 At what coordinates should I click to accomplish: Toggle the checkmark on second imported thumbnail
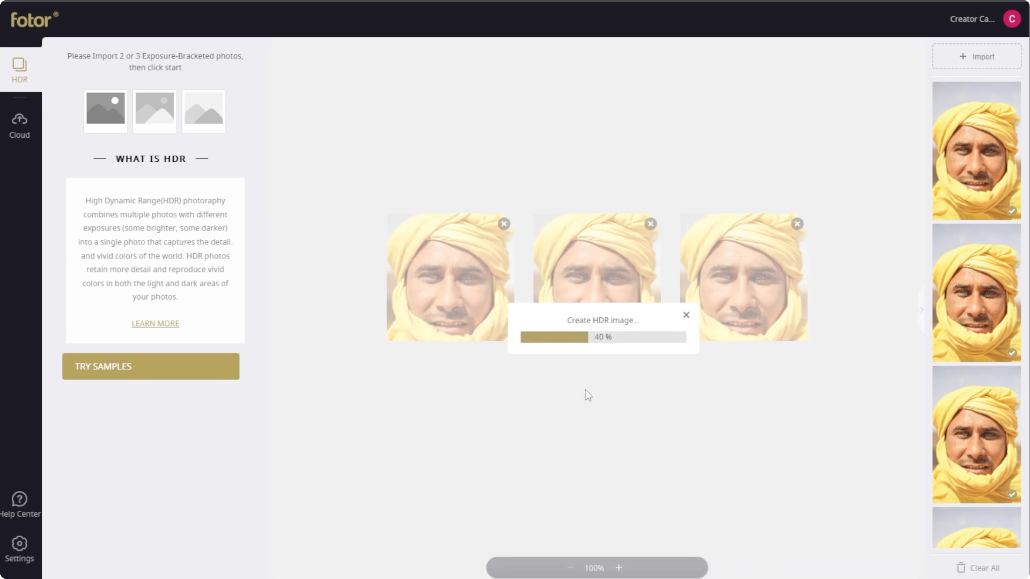[x=1012, y=353]
